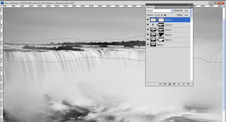Click the Deckkraft 100% value field
The image size is (226, 122).
pos(186,11)
